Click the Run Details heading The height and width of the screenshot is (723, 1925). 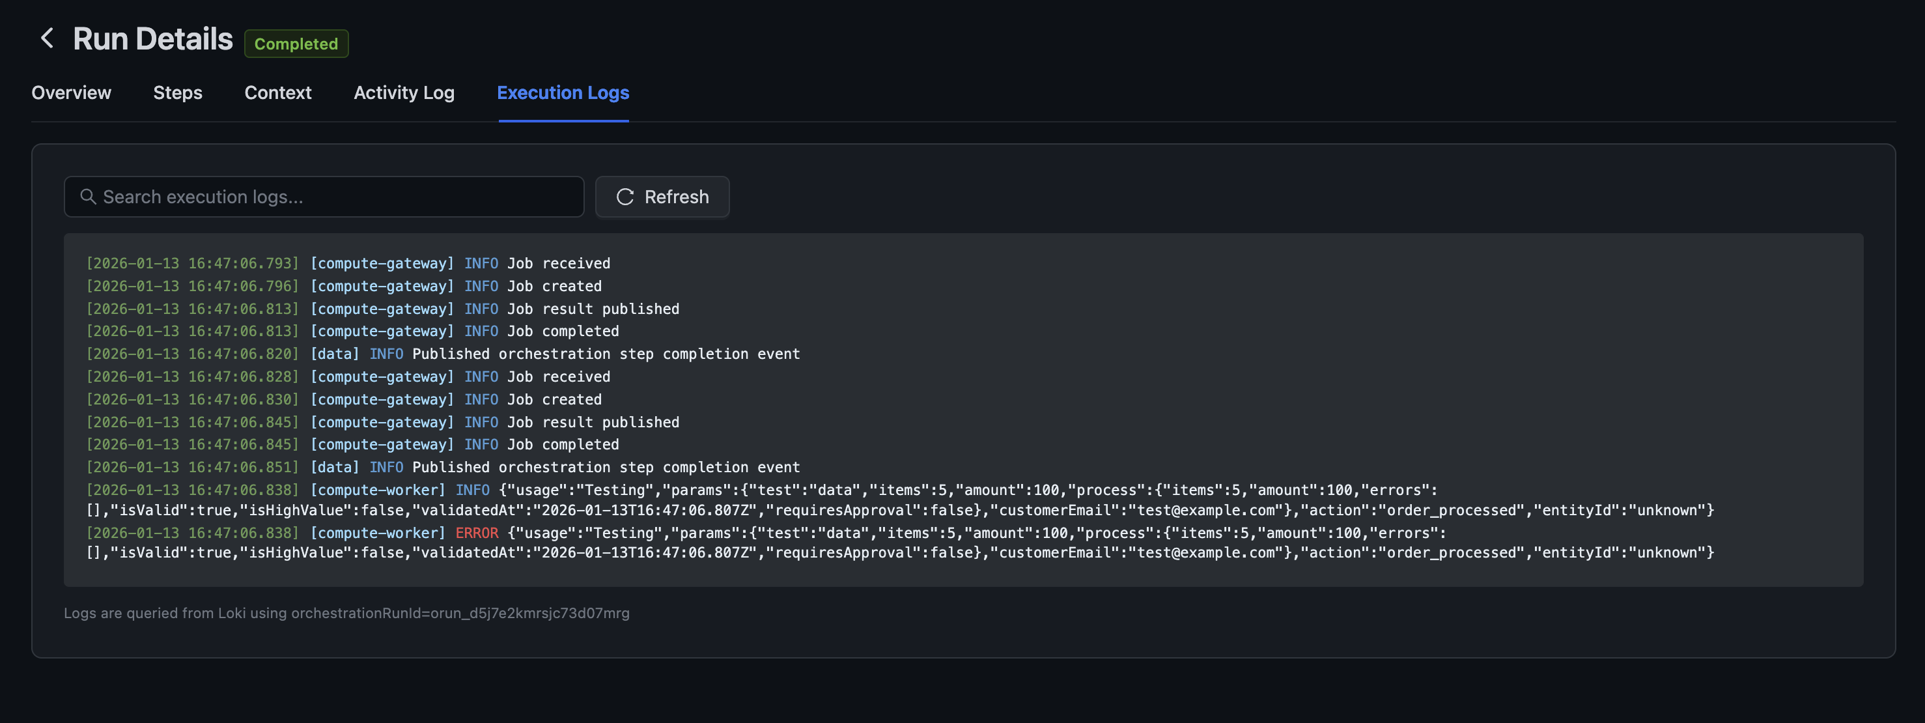[152, 39]
